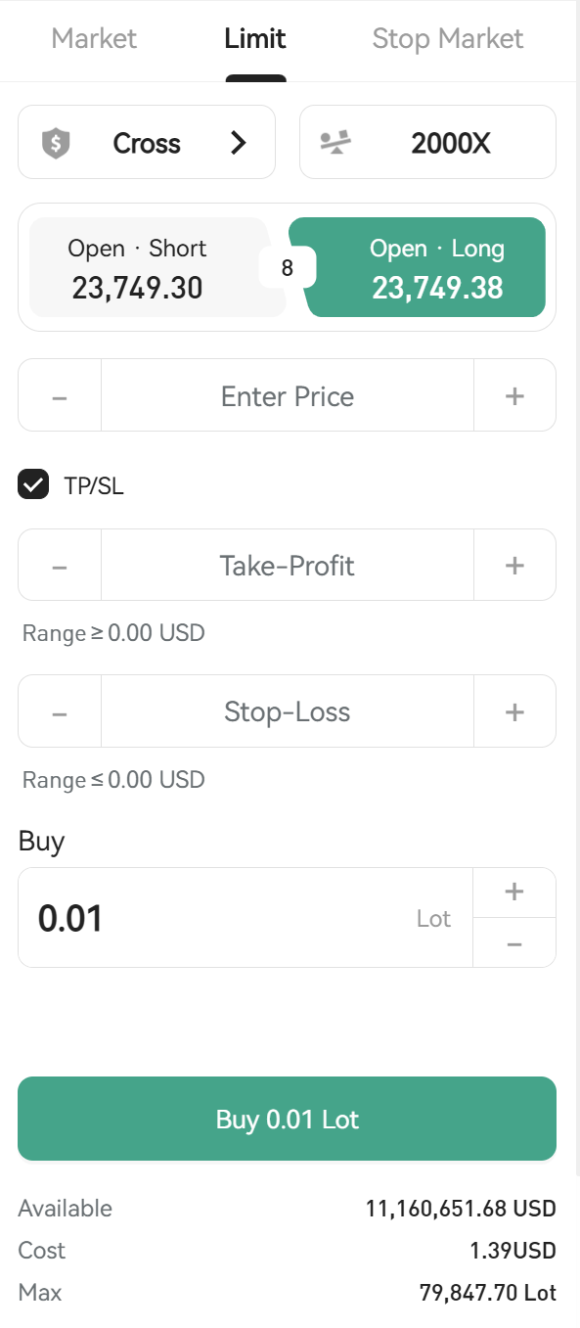Increase the limit price with plus
This screenshot has height=1328, width=580.
coord(514,396)
